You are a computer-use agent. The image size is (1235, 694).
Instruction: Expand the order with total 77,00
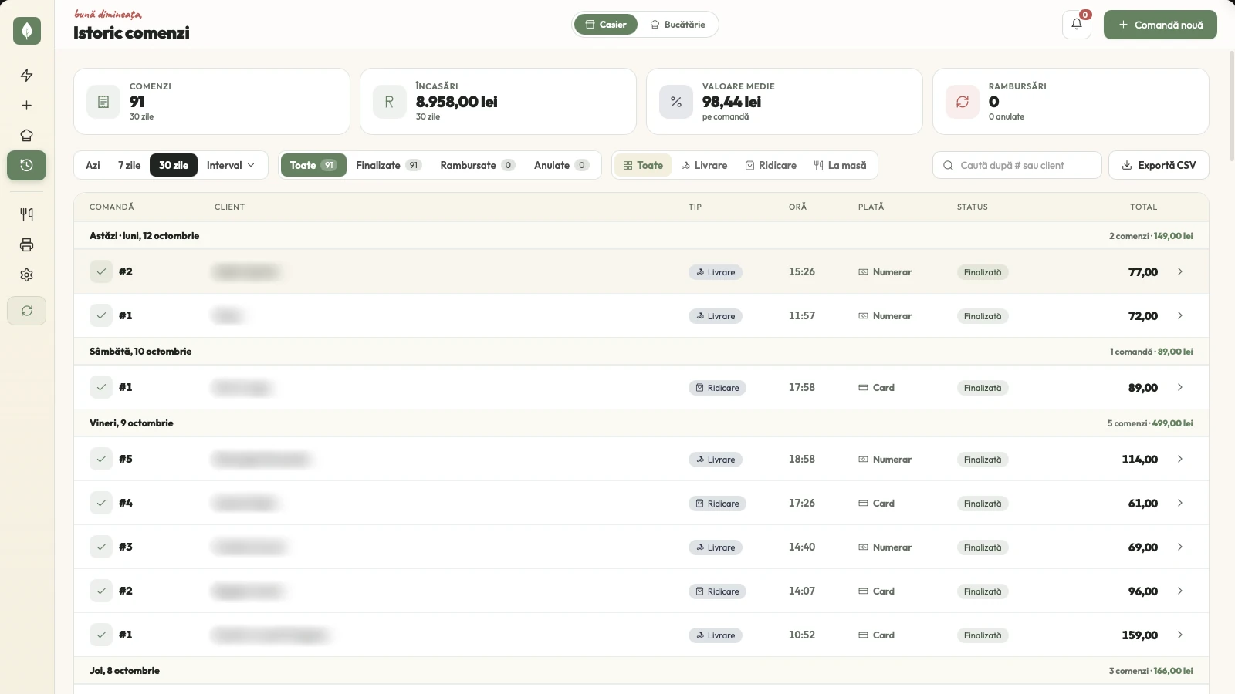point(1180,271)
